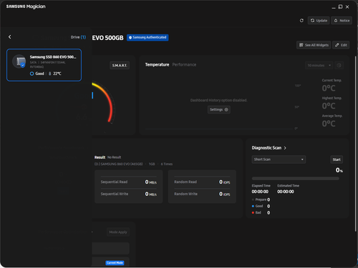Click the Drive (1) count label
The image size is (358, 268).
[78, 37]
